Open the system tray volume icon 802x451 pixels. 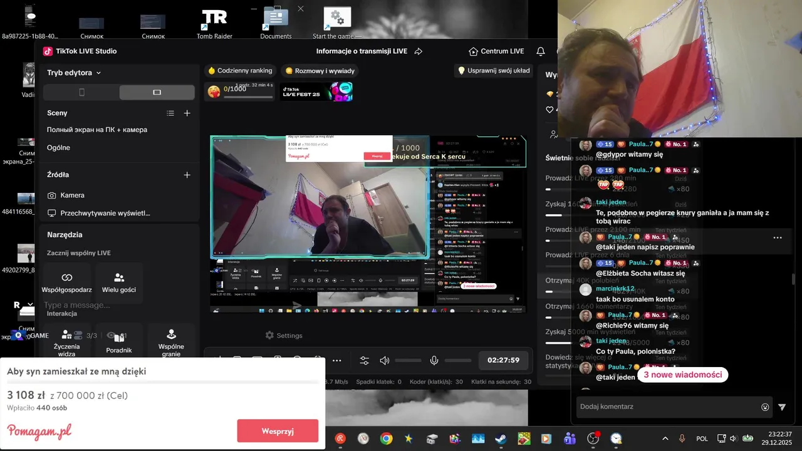click(x=734, y=438)
